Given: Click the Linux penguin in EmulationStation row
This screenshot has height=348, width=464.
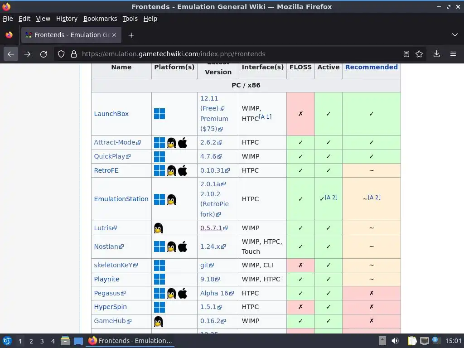Looking at the screenshot, I should [x=172, y=199].
